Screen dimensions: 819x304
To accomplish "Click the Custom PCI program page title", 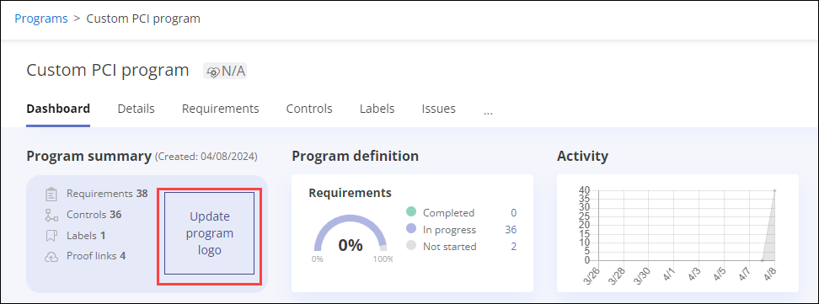I will (108, 70).
